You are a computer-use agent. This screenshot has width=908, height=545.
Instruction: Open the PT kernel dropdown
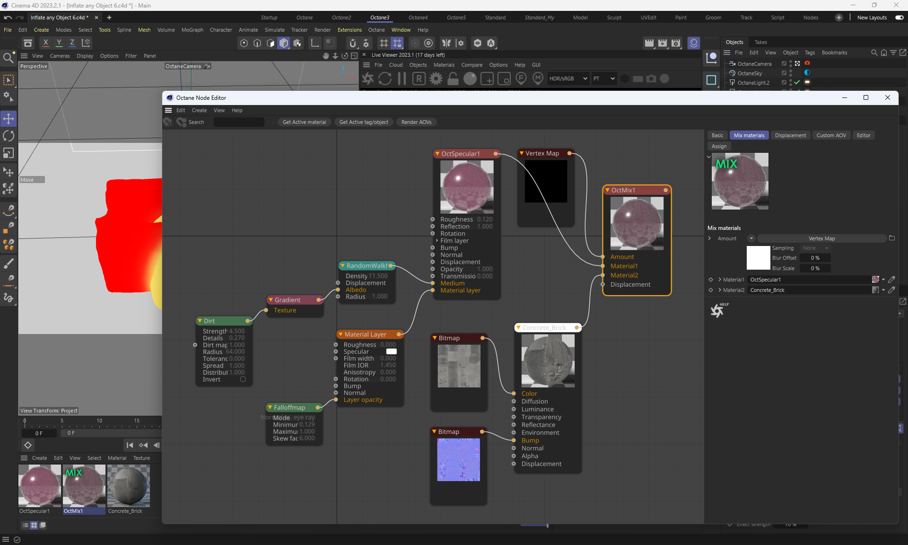point(604,79)
